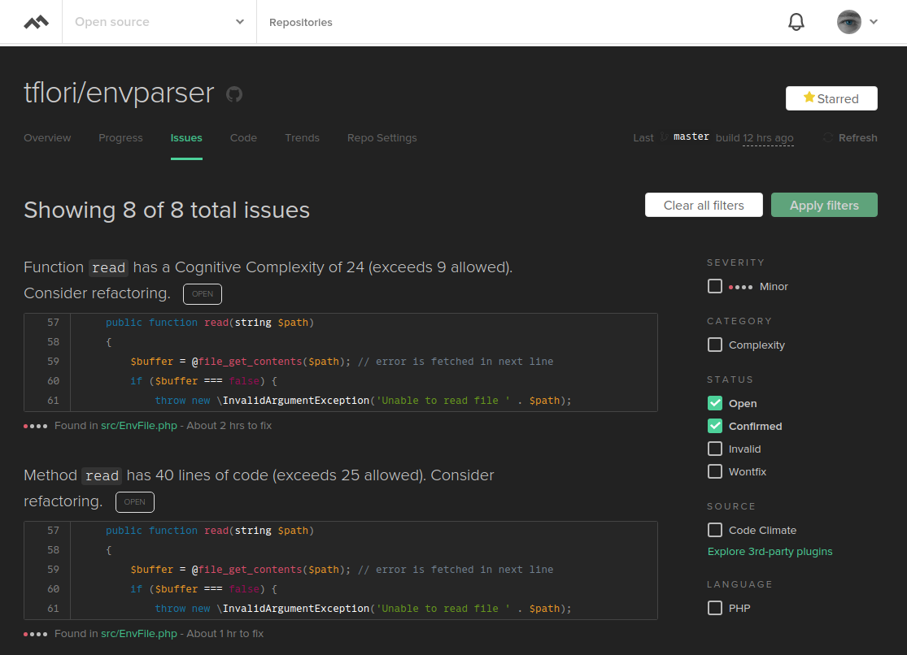Open src/EnvFile.php link under 40 lines issue
The width and height of the screenshot is (907, 655).
[x=139, y=634]
